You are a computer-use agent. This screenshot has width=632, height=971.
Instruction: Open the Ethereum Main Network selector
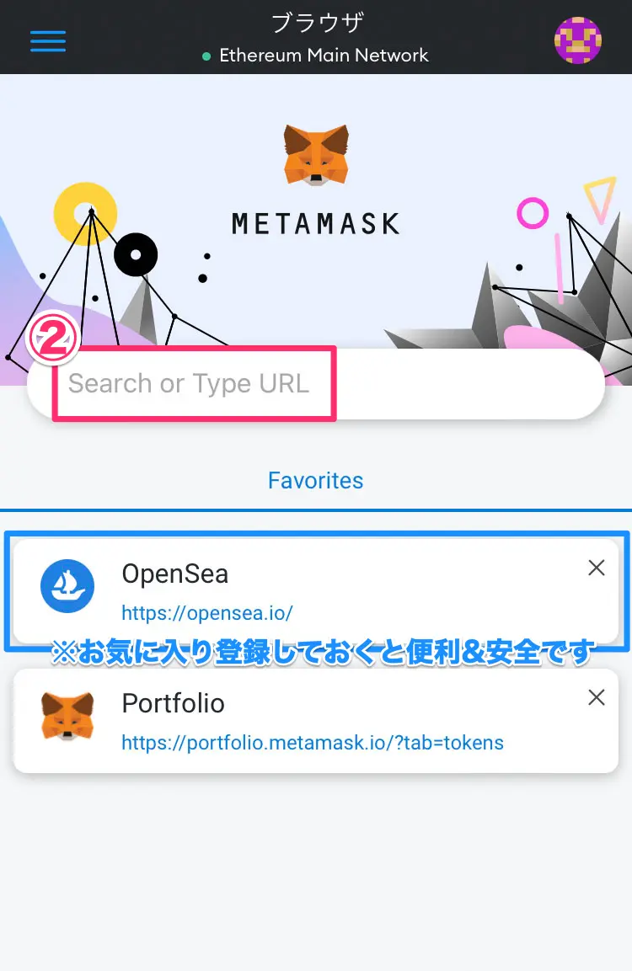(324, 55)
